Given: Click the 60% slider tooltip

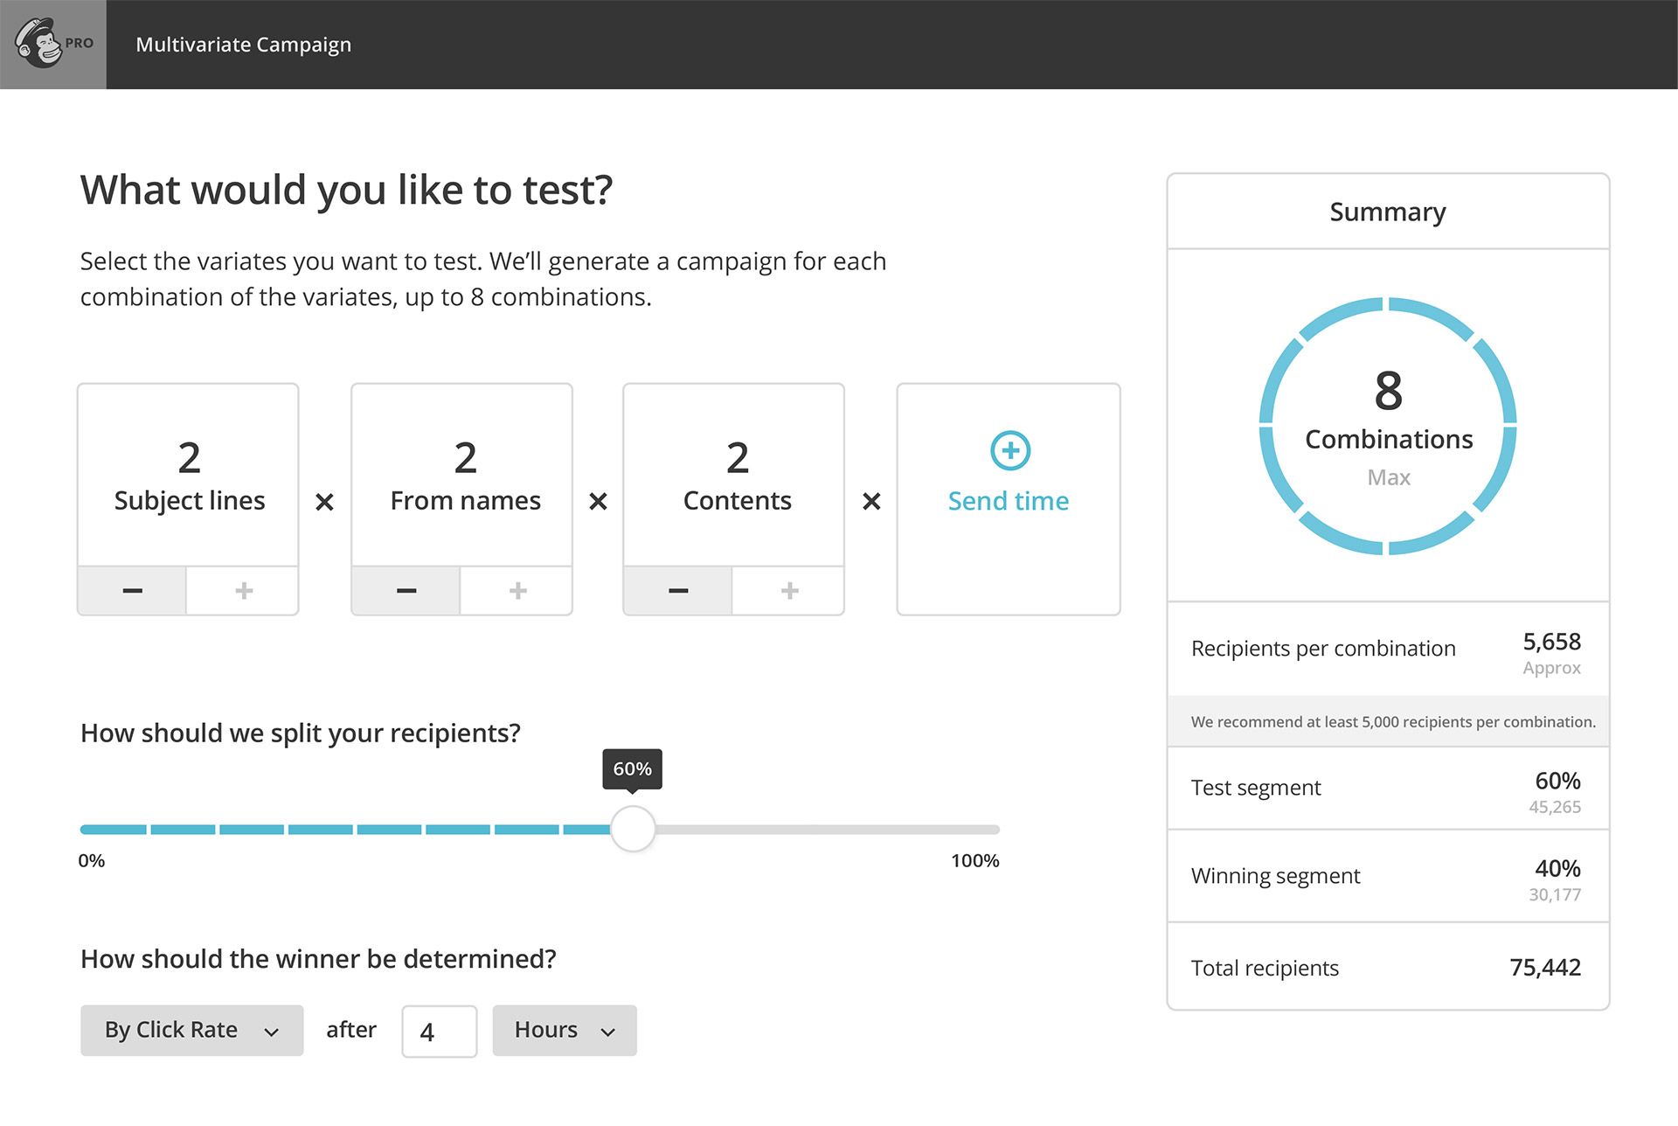Looking at the screenshot, I should tap(632, 768).
